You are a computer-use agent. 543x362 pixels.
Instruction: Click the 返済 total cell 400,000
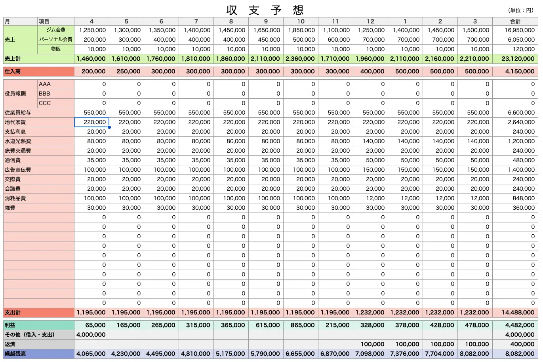coord(515,344)
